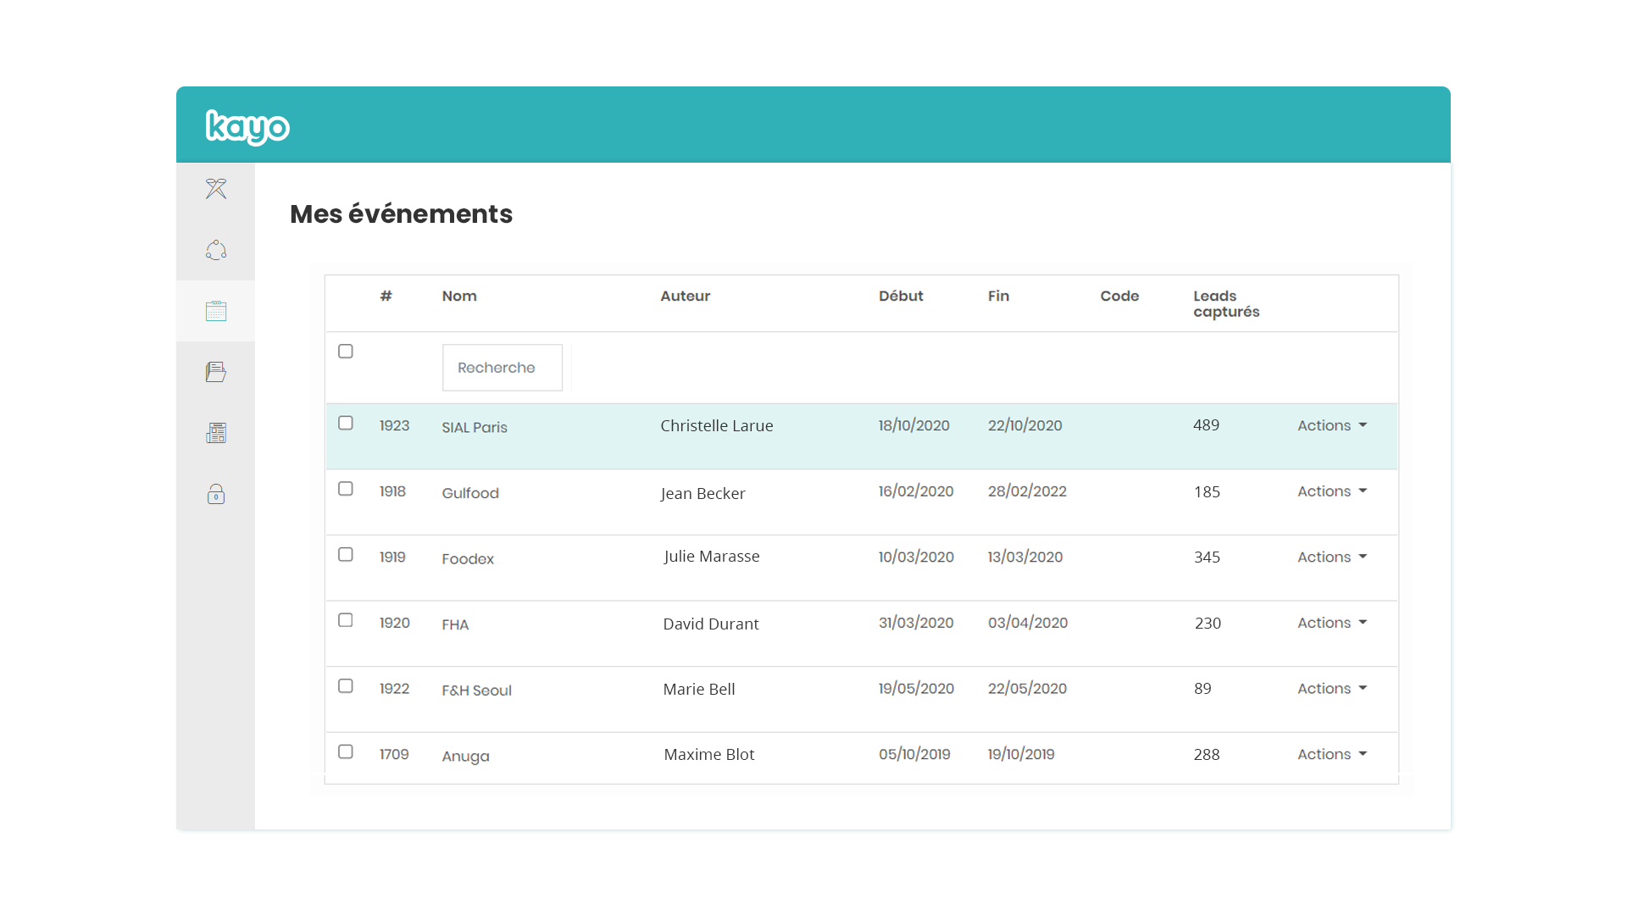
Task: Click start date 18/10/2020
Action: pyautogui.click(x=913, y=425)
